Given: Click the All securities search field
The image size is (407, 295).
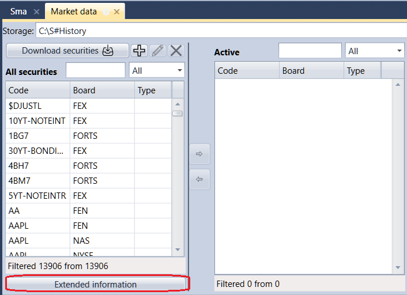Looking at the screenshot, I should (x=96, y=70).
